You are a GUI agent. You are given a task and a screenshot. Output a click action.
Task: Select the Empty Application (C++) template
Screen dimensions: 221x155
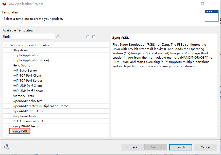click(x=31, y=60)
